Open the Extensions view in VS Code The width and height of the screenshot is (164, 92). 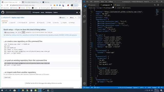tap(85, 21)
